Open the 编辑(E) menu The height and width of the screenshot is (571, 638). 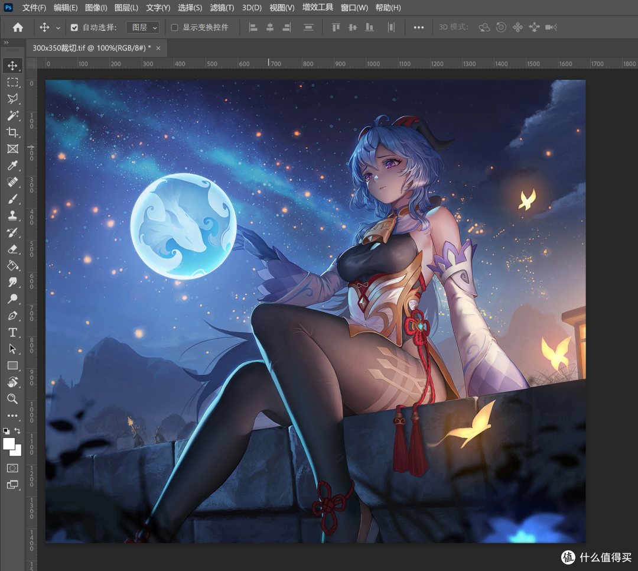[66, 8]
